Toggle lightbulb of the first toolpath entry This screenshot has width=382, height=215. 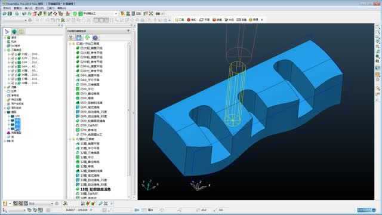coord(13,54)
